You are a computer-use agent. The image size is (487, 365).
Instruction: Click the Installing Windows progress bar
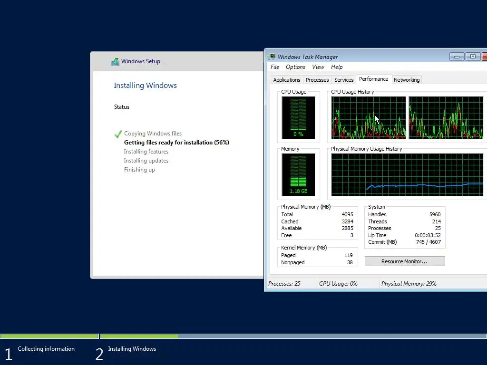[x=293, y=336]
